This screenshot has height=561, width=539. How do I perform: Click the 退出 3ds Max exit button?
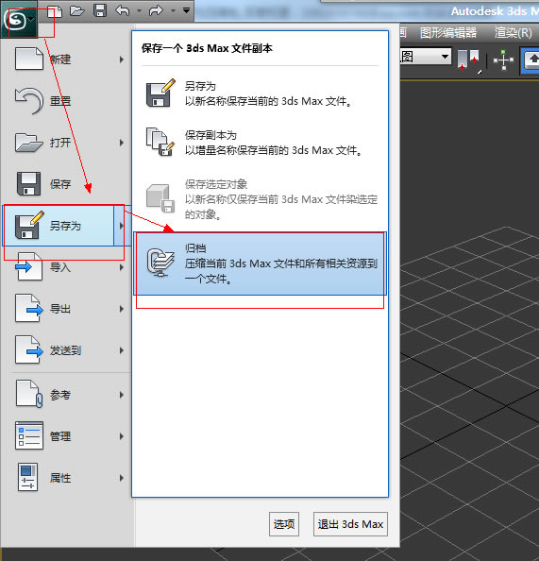(x=350, y=524)
